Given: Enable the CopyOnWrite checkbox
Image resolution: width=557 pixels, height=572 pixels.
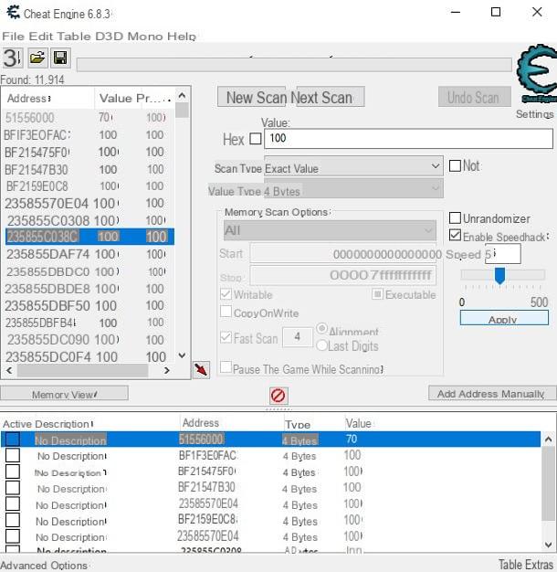Looking at the screenshot, I should [x=226, y=312].
